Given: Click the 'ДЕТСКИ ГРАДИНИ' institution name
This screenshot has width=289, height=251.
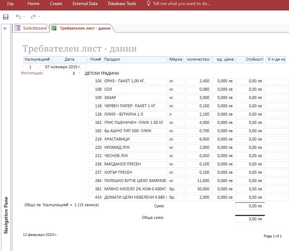Looking at the screenshot, I should pyautogui.click(x=102, y=73).
